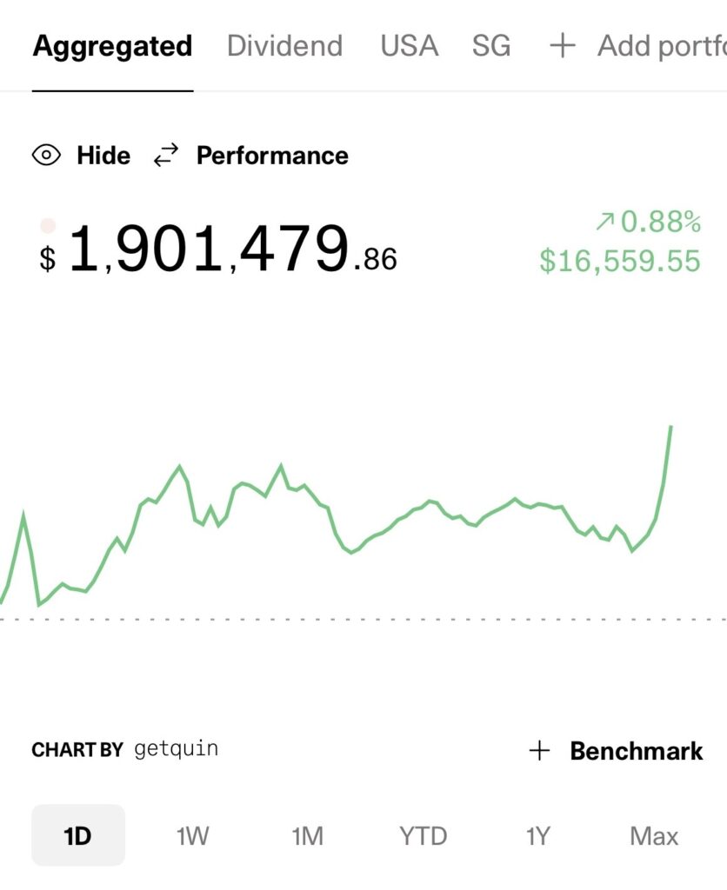
Task: Open the USA portfolio tab
Action: [409, 45]
